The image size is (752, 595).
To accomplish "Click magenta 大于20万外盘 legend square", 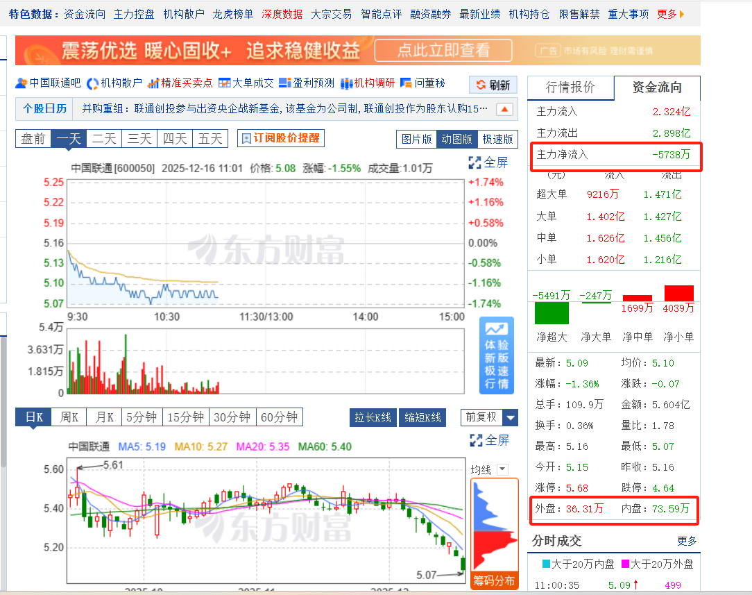I will click(625, 564).
